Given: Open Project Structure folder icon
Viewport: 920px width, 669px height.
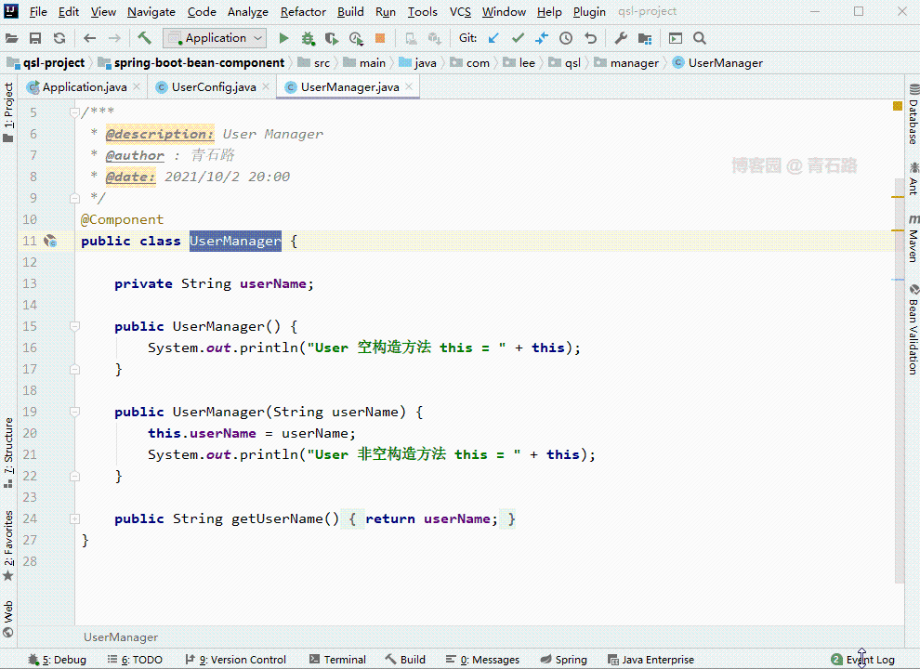Looking at the screenshot, I should [x=645, y=38].
